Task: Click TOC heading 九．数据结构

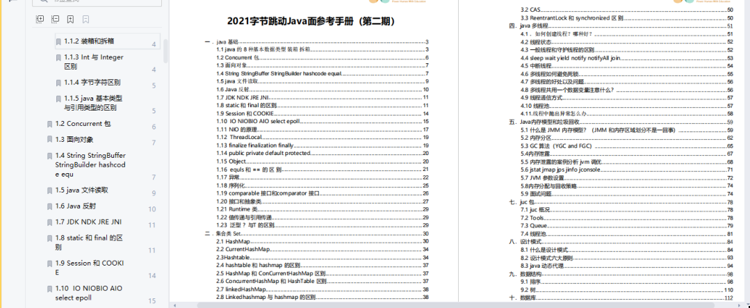Action: (525, 274)
